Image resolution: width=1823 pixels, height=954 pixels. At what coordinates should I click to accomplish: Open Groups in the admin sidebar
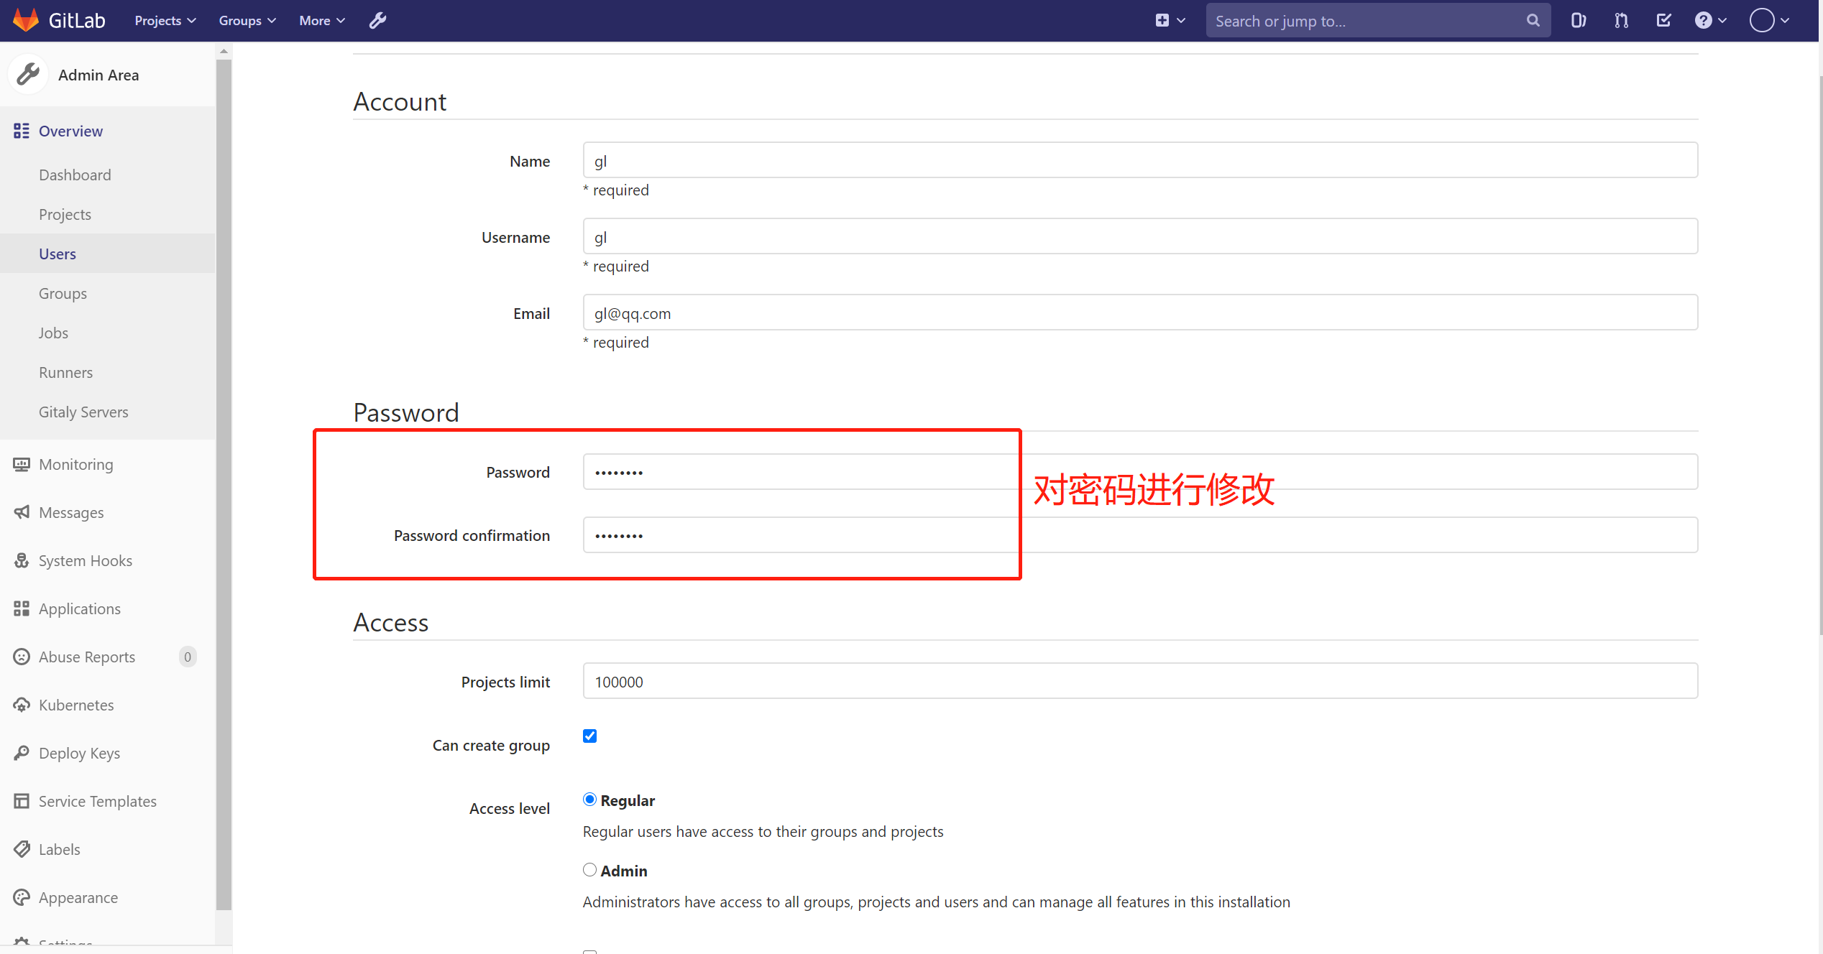tap(63, 293)
